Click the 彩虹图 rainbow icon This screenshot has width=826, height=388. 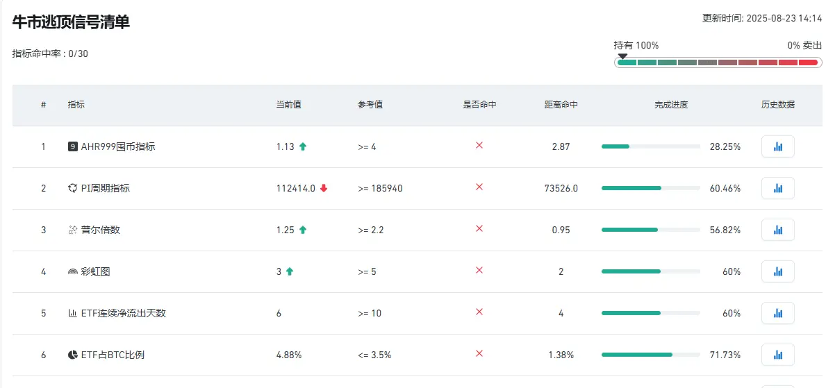click(73, 271)
